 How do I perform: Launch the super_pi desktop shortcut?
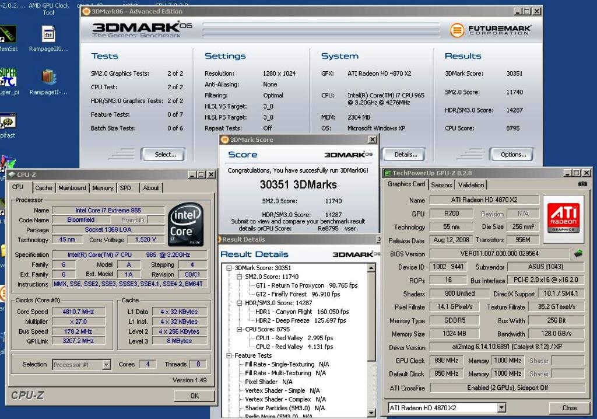coord(8,78)
